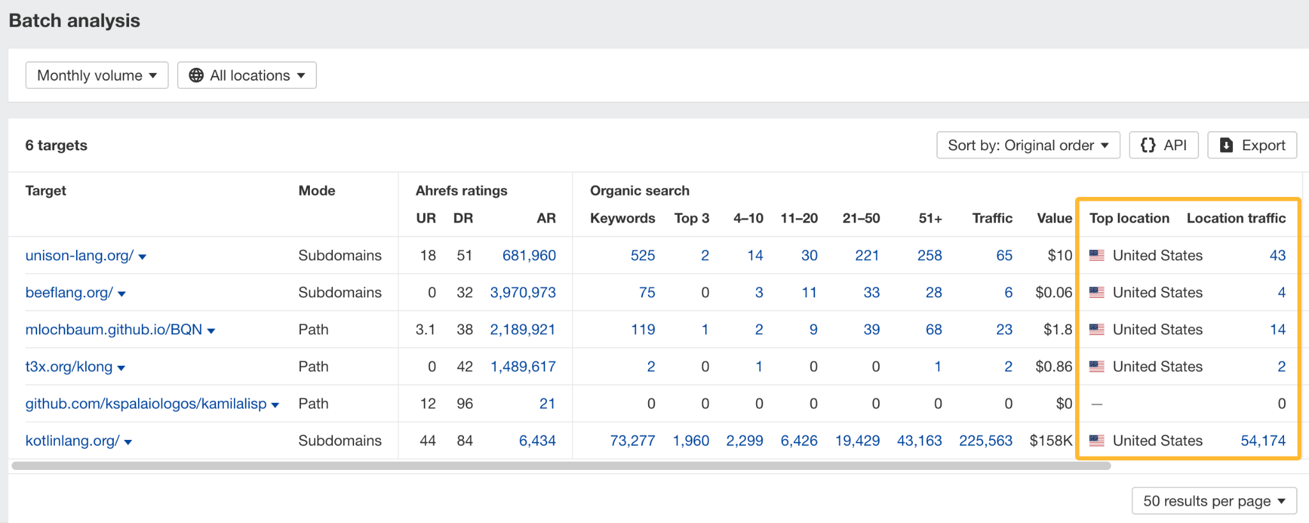1309x523 pixels.
Task: Click the US flag in mlochbaum.github.io/BQN row
Action: pyautogui.click(x=1097, y=329)
